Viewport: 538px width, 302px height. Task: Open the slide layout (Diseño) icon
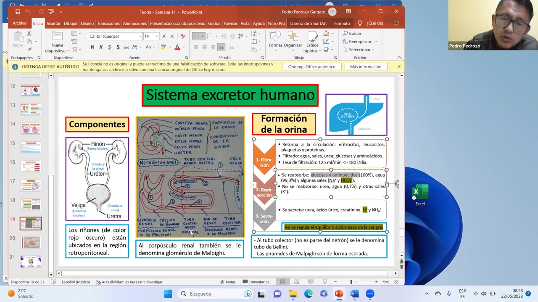pyautogui.click(x=74, y=33)
